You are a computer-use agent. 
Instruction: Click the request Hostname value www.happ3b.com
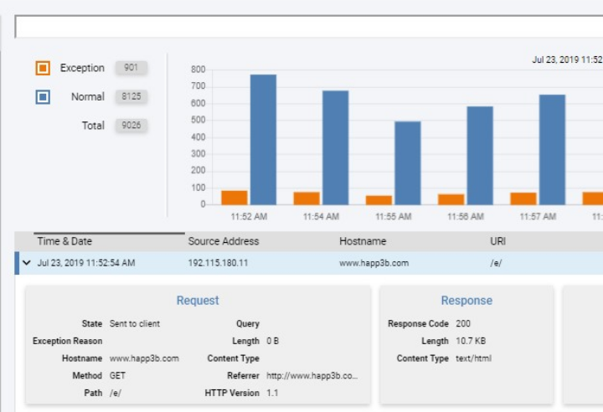tap(144, 358)
